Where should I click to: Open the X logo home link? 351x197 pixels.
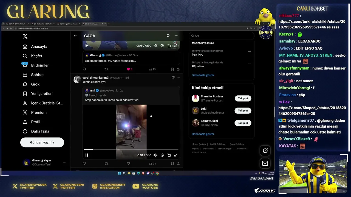pyautogui.click(x=25, y=36)
